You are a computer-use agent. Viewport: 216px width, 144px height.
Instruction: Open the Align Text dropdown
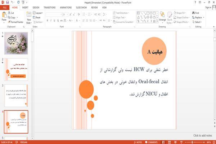pyautogui.click(x=119, y=18)
